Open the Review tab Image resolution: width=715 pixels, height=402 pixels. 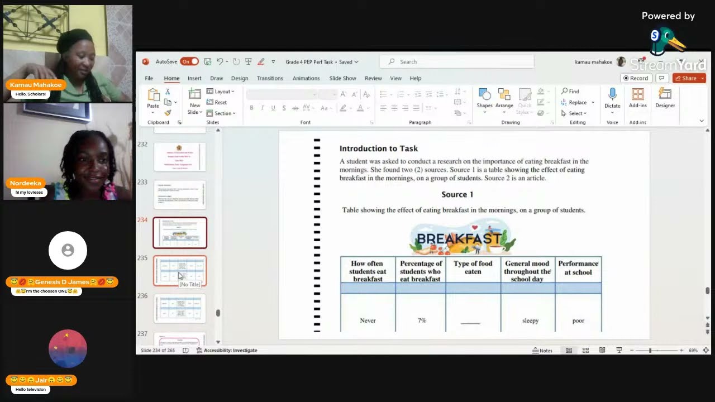coord(373,78)
